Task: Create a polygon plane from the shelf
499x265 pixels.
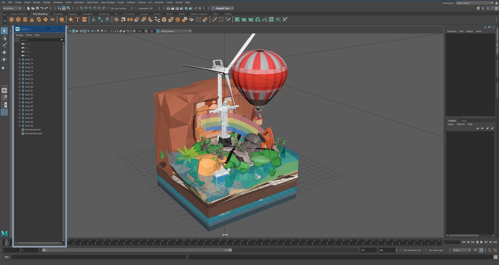Action: [45, 19]
